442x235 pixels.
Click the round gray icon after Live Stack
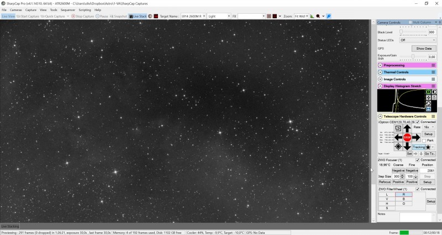[x=150, y=17]
